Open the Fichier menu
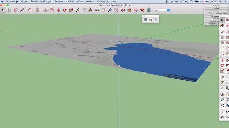 click(x=24, y=1)
